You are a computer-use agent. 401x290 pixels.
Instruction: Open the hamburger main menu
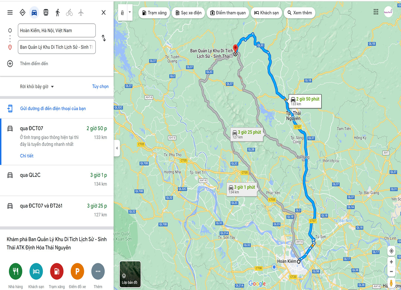click(10, 12)
